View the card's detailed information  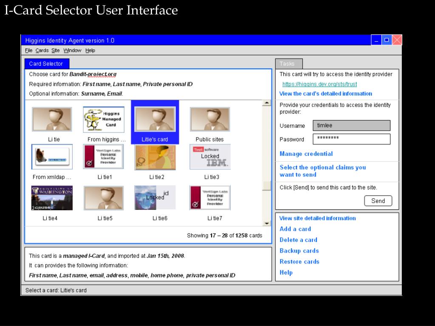(326, 94)
